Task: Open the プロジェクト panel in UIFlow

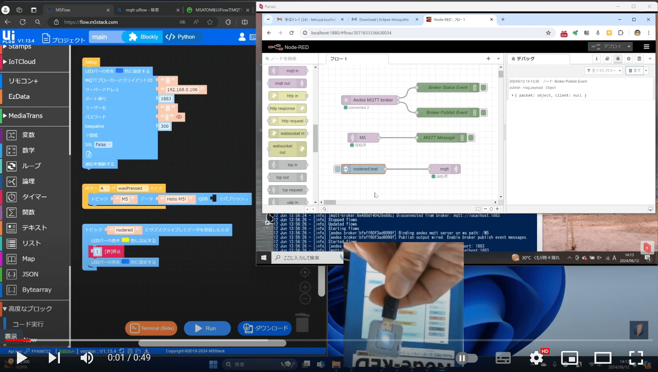Action: (63, 39)
